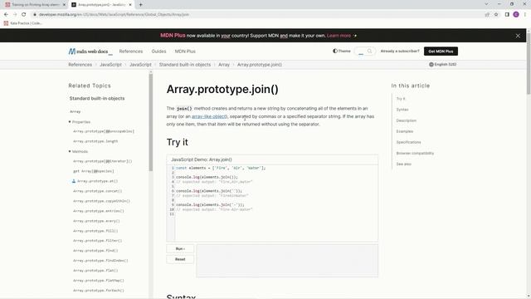Open Array.prototype.filter() in sidebar
This screenshot has width=531, height=299.
point(98,241)
